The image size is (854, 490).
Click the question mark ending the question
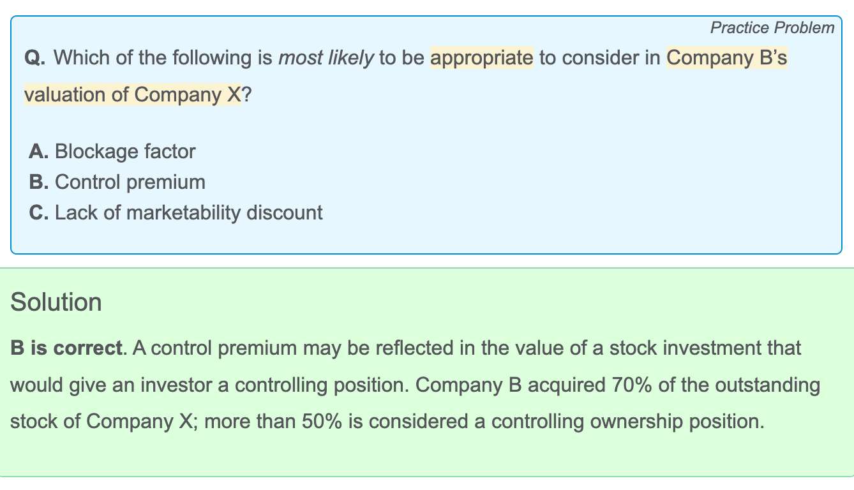(x=245, y=95)
